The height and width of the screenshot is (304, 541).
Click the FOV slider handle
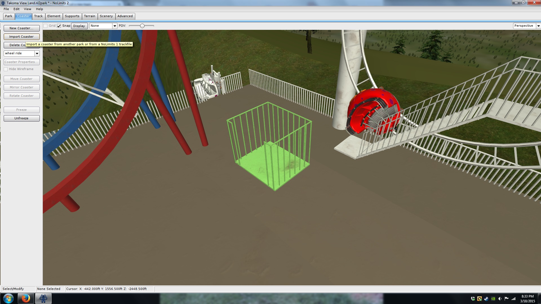142,26
